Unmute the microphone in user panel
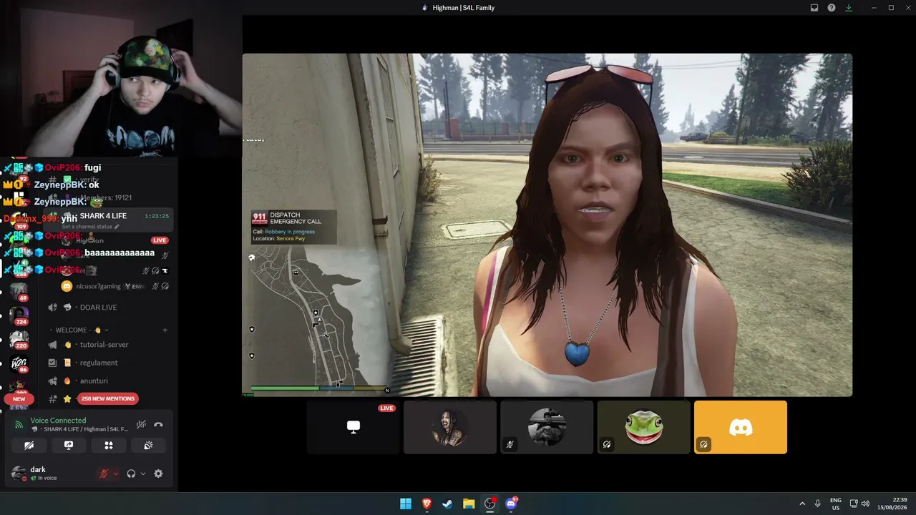The image size is (916, 515). click(104, 474)
